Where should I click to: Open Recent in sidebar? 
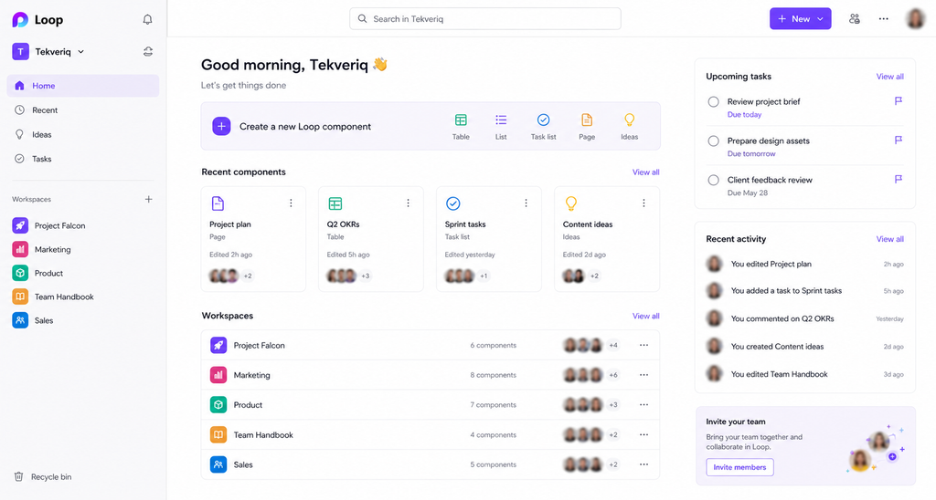pos(83,110)
